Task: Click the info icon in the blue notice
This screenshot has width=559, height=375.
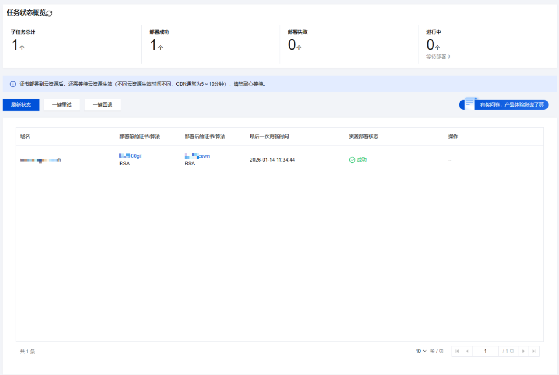Action: (x=13, y=84)
